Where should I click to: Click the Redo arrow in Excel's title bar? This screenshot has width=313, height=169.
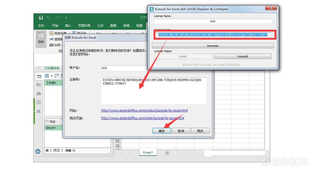click(x=57, y=18)
